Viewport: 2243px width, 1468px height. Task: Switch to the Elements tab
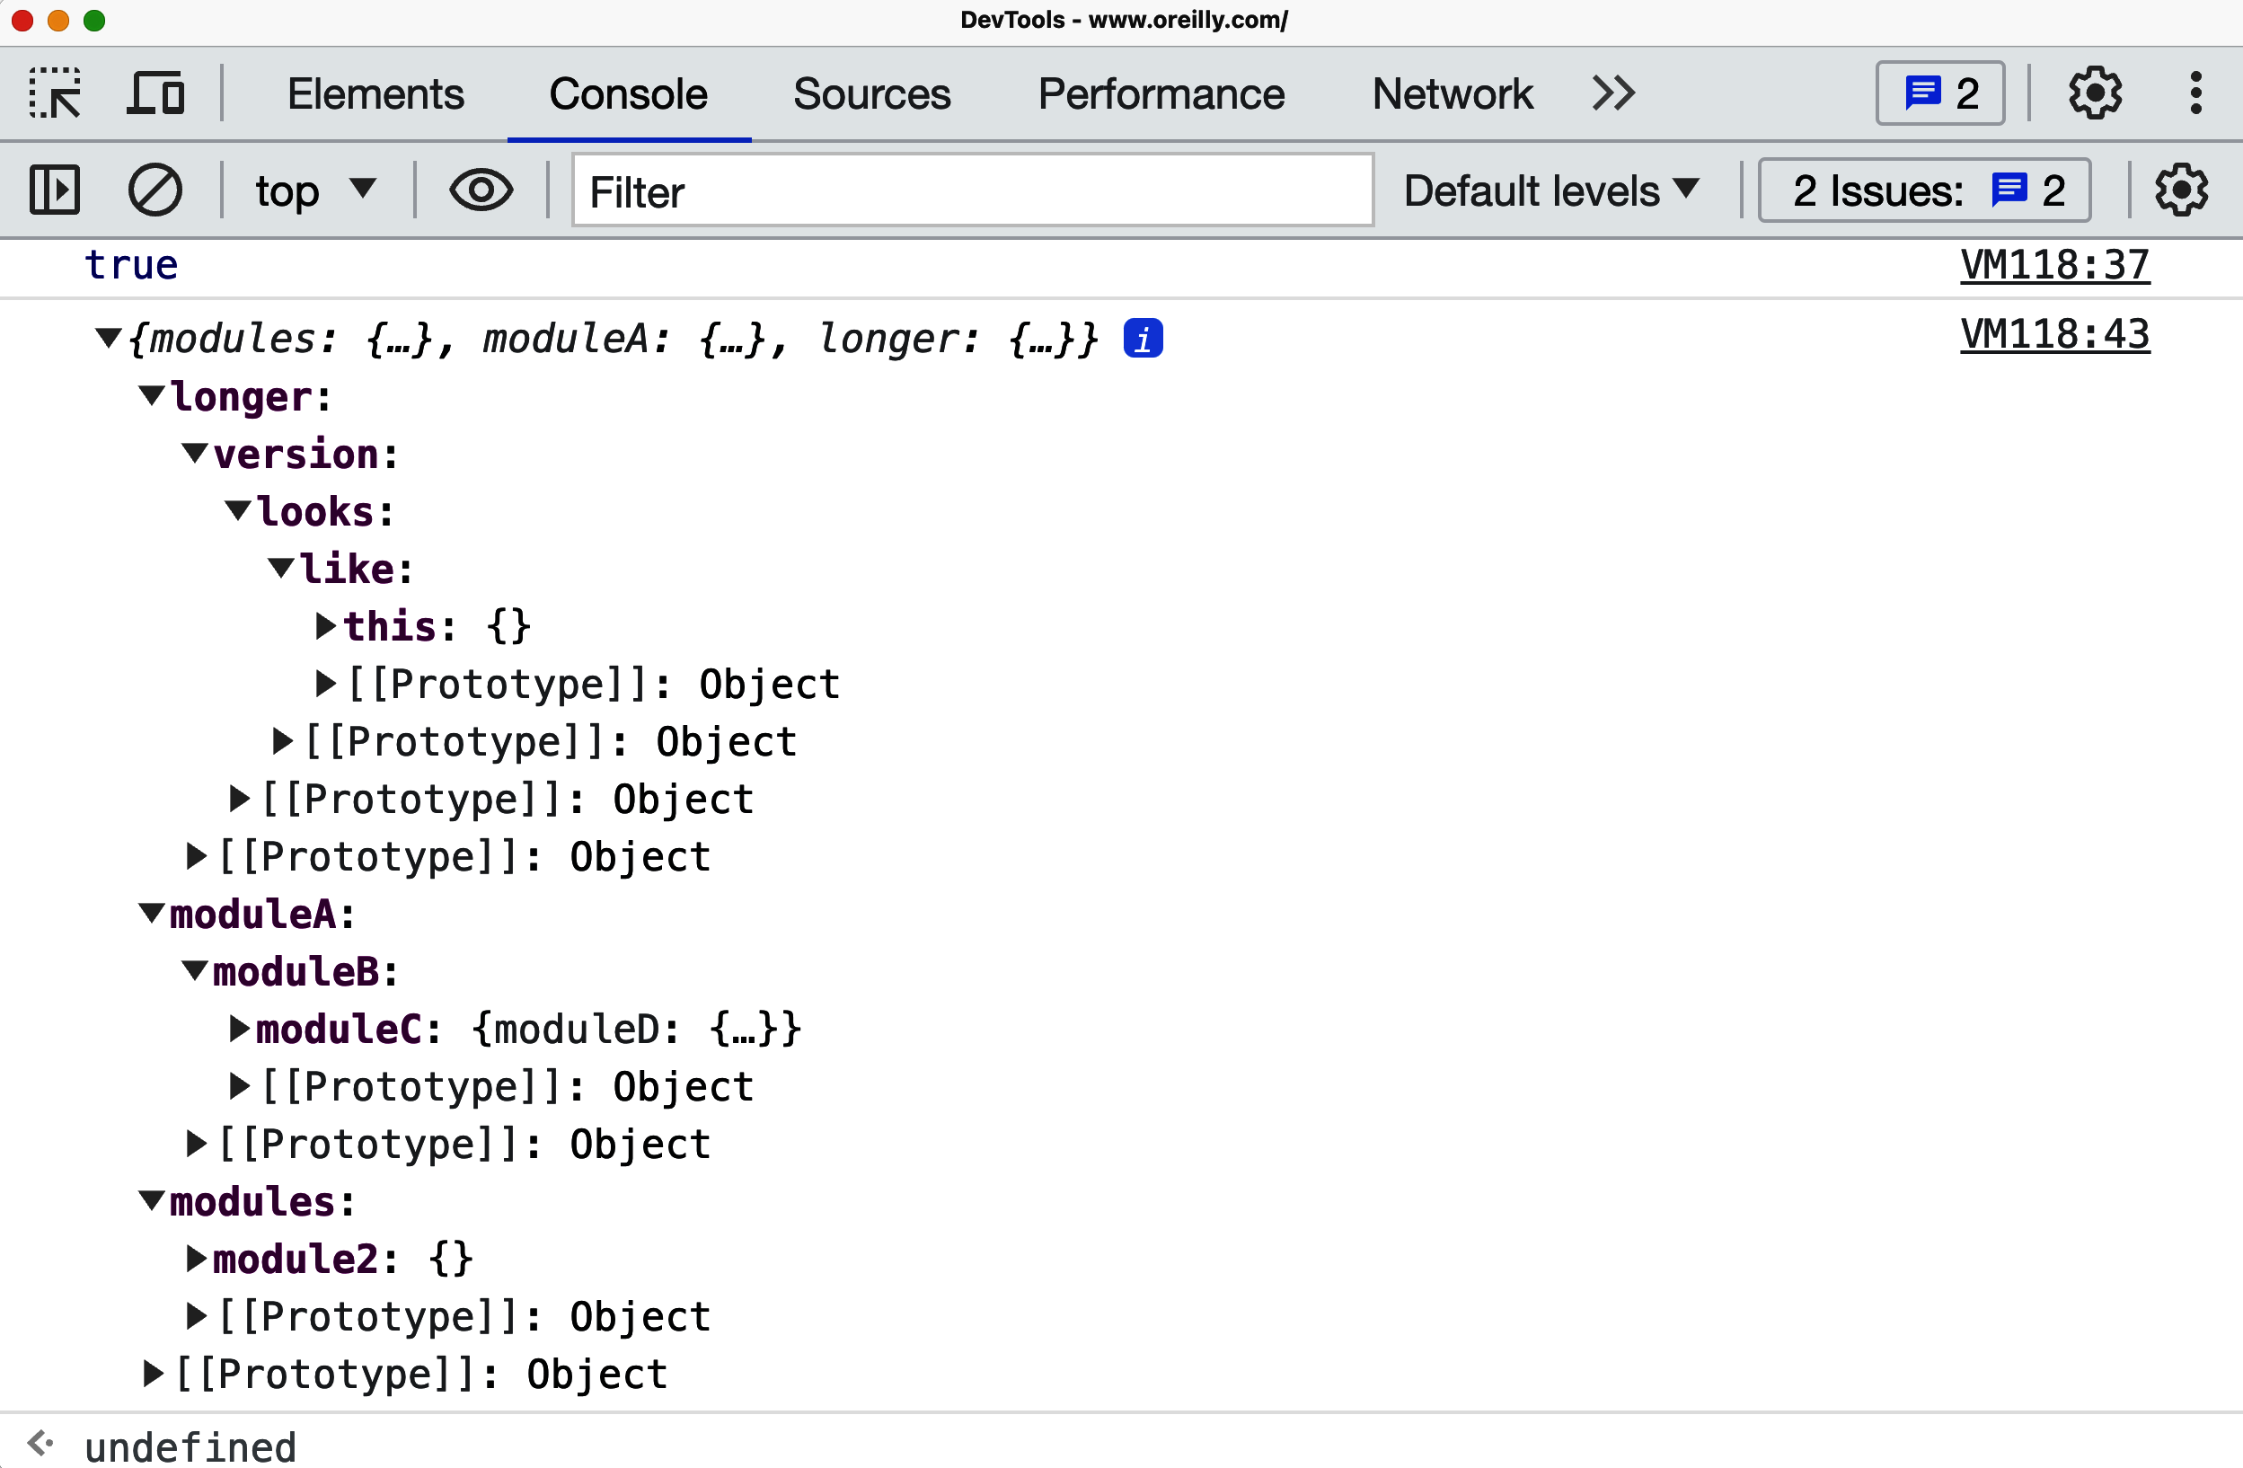375,93
